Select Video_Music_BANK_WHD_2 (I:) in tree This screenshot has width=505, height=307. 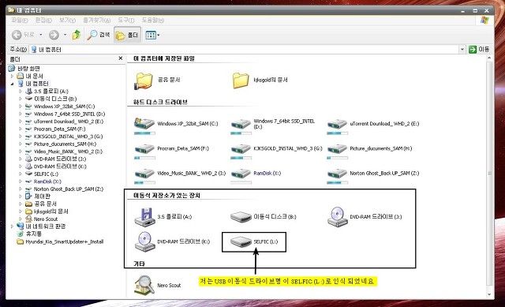tap(68, 152)
